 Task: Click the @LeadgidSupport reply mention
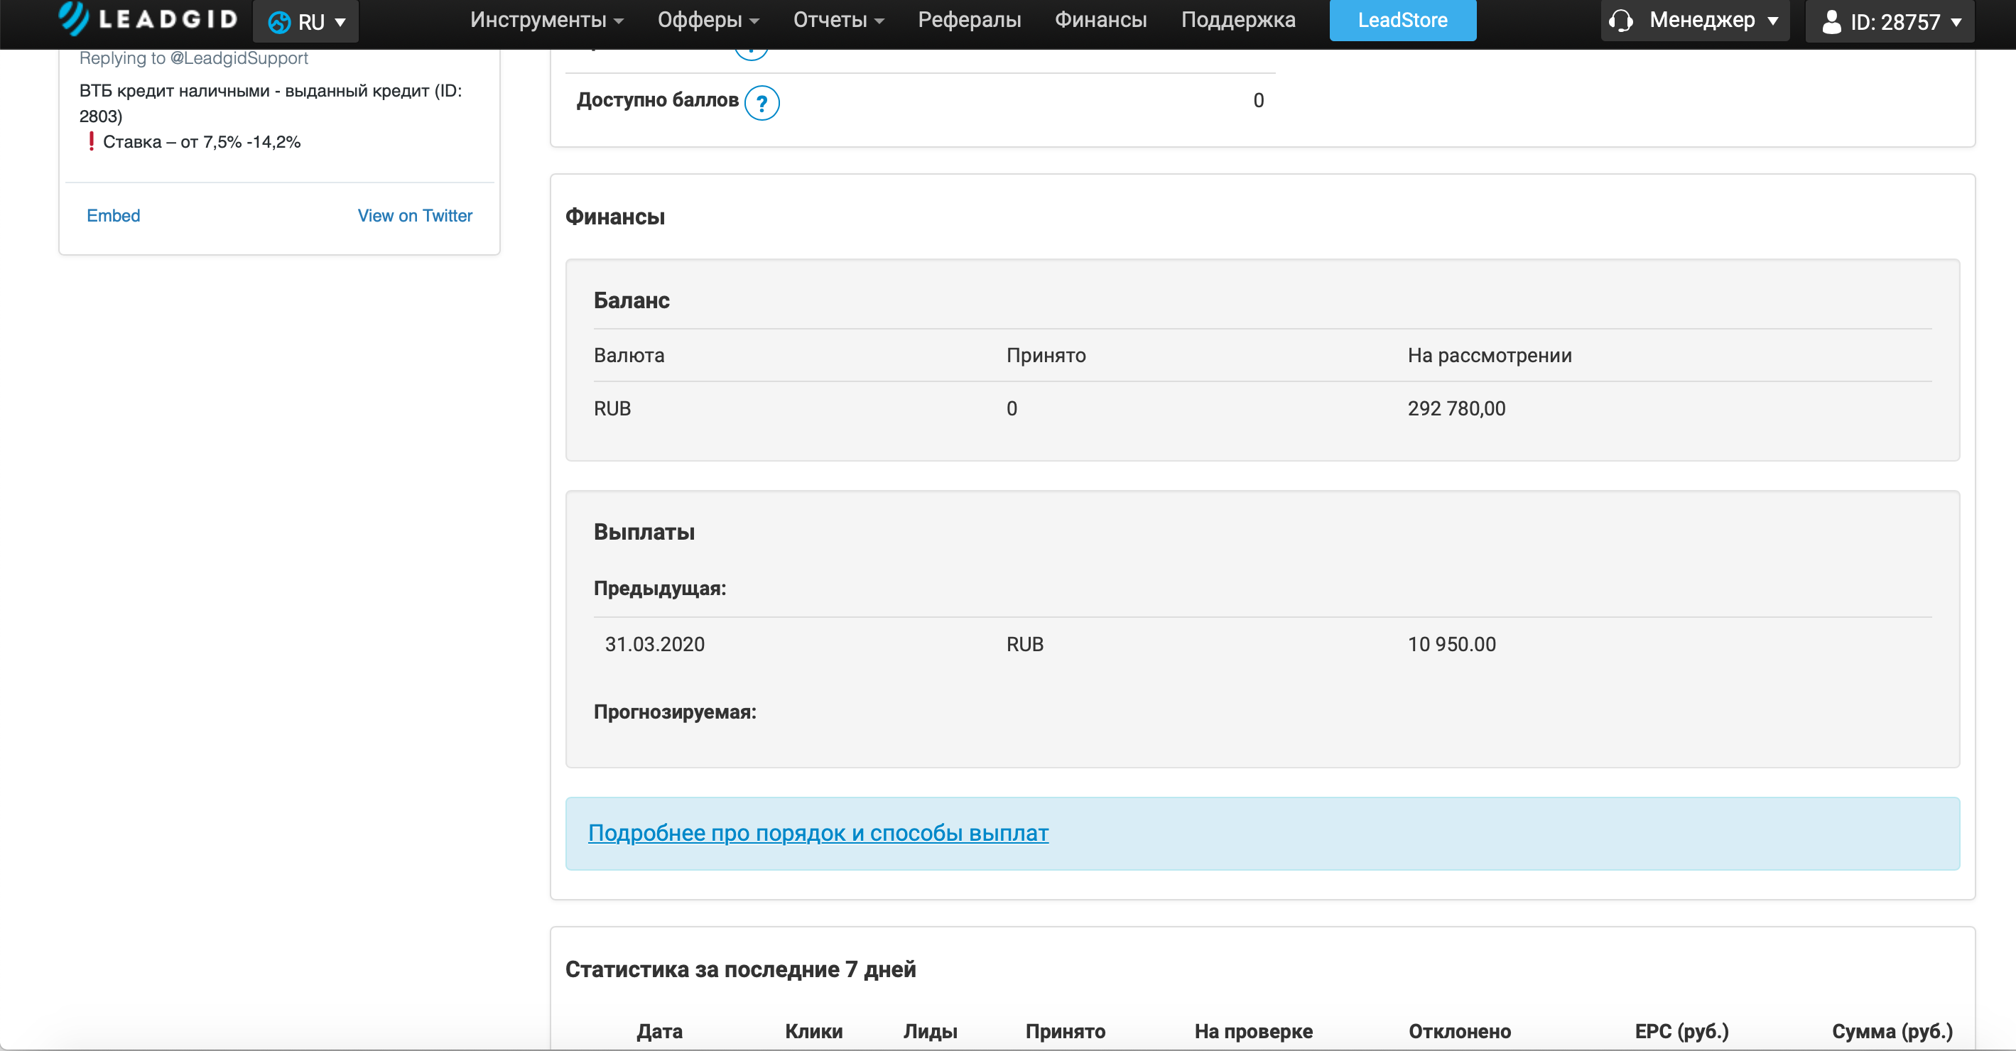point(239,58)
